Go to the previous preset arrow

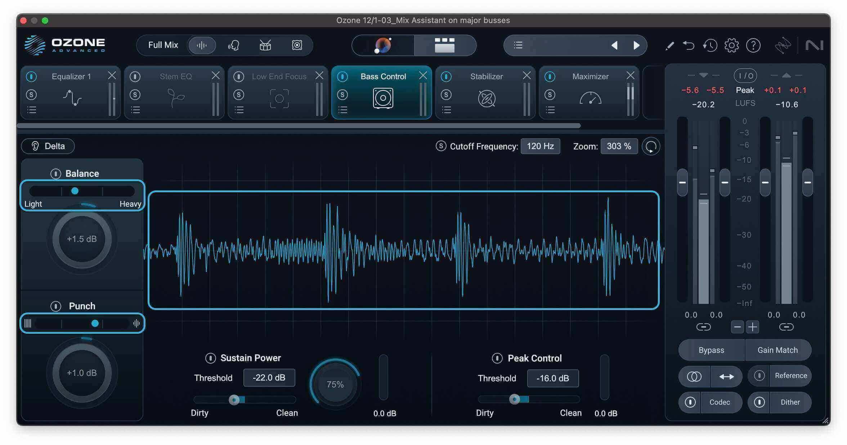(x=614, y=45)
